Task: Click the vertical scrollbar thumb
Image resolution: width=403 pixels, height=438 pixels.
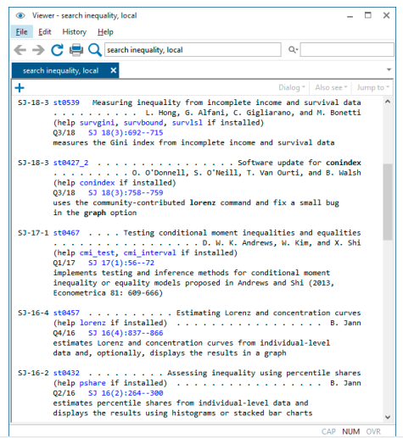Action: click(388, 202)
